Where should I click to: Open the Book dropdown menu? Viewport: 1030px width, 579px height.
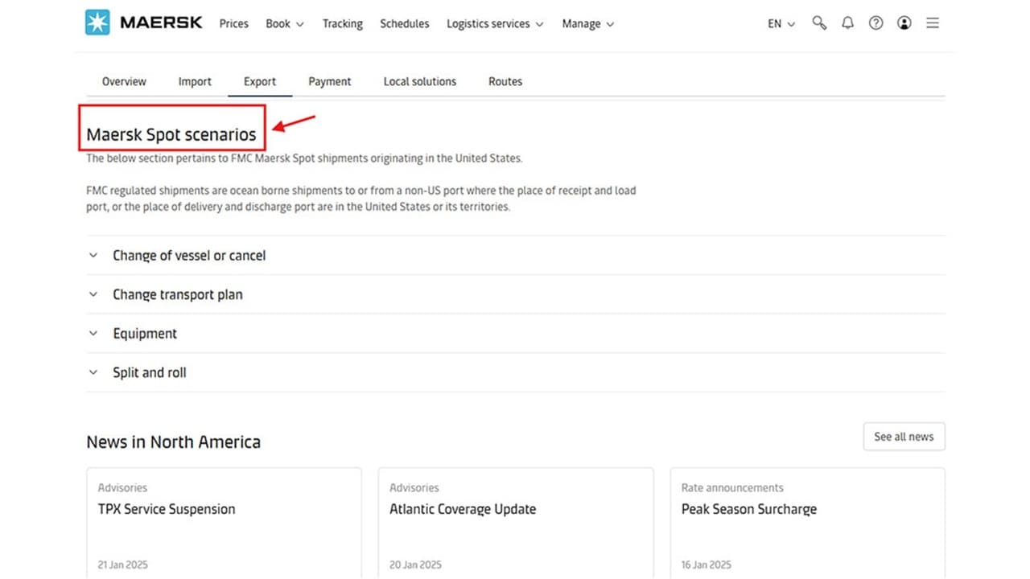(284, 24)
